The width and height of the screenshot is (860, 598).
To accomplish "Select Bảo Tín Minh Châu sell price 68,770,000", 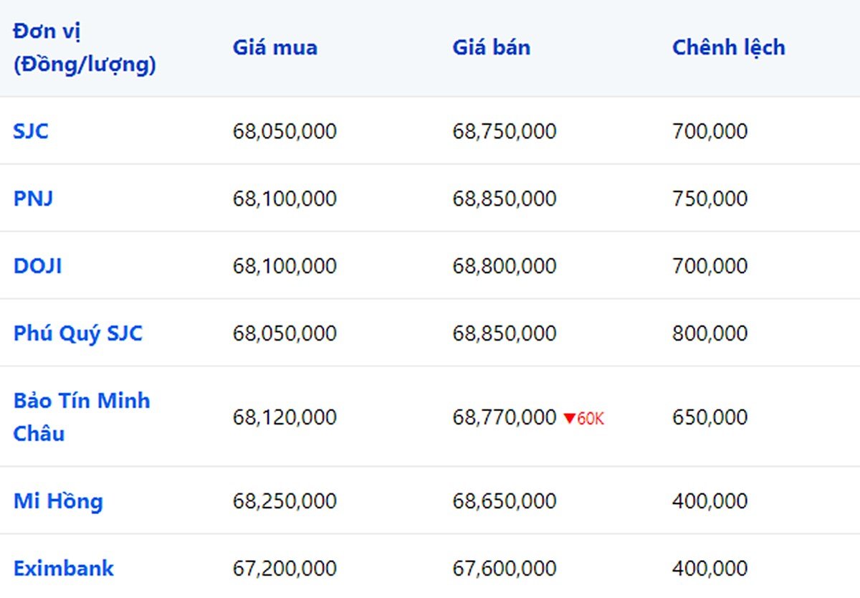I will pyautogui.click(x=505, y=417).
